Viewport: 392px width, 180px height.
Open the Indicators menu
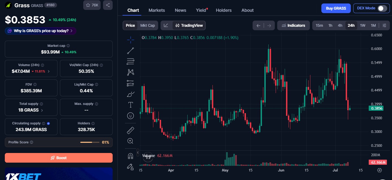pyautogui.click(x=294, y=25)
